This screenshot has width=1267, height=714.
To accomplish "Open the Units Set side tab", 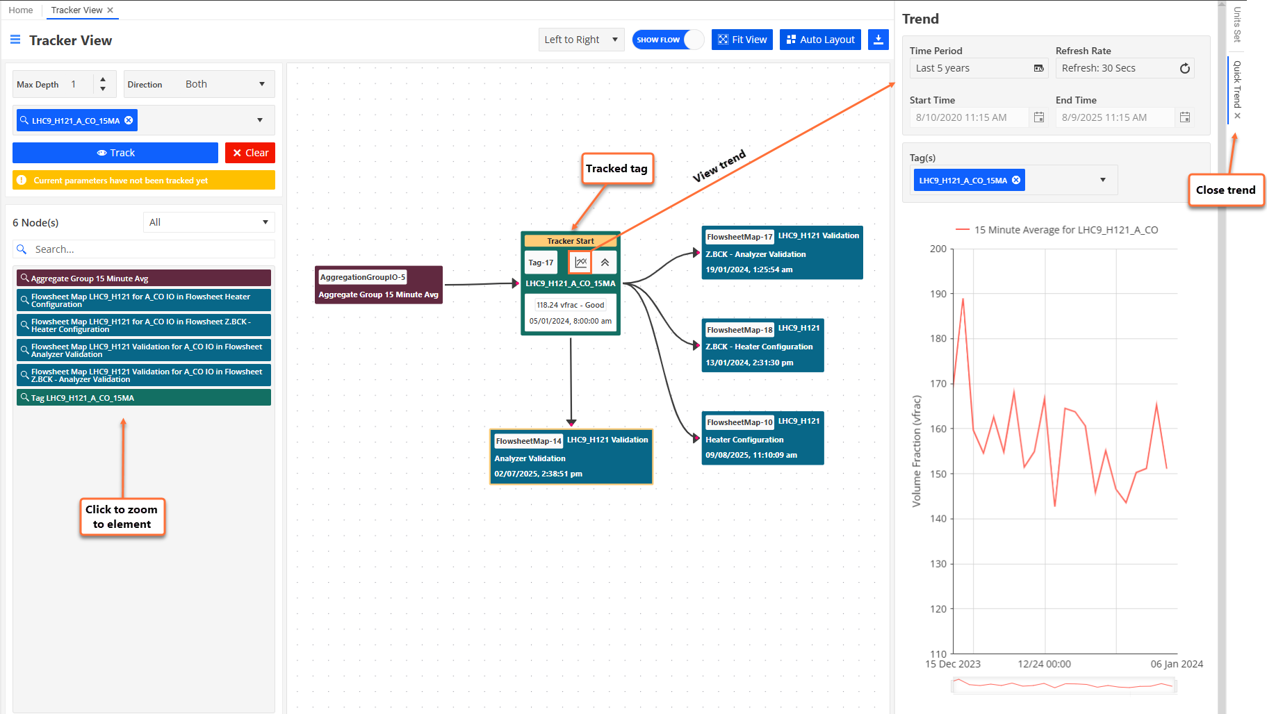I will click(1237, 25).
